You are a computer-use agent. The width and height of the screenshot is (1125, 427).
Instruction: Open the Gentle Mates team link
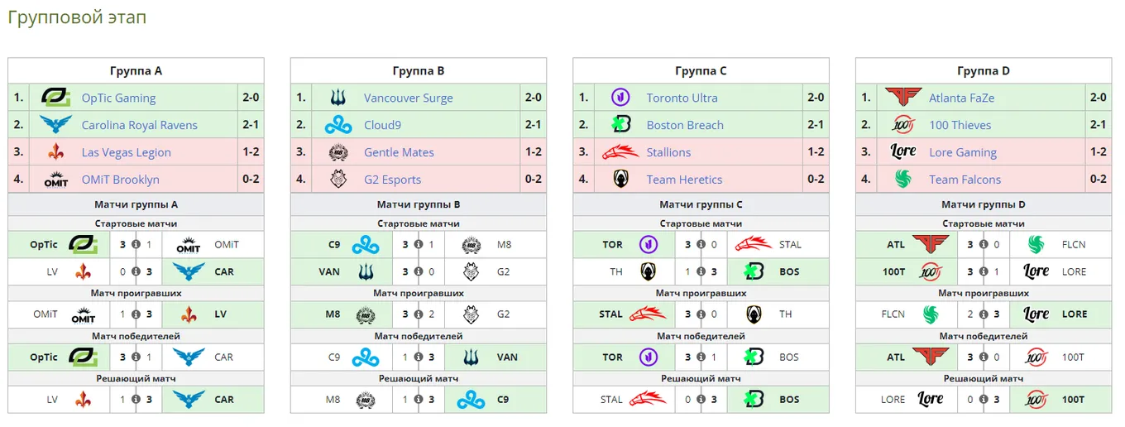click(399, 152)
